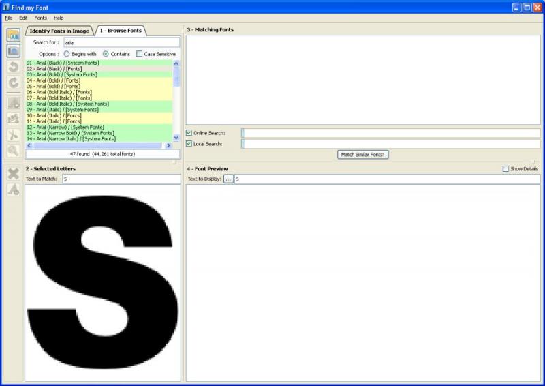Select 11 - Arial (Italic) / [Fonts]
Viewport: 545px width, 386px height.
[x=99, y=121]
